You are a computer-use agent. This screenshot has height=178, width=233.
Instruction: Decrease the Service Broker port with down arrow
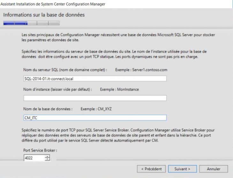[48, 159]
